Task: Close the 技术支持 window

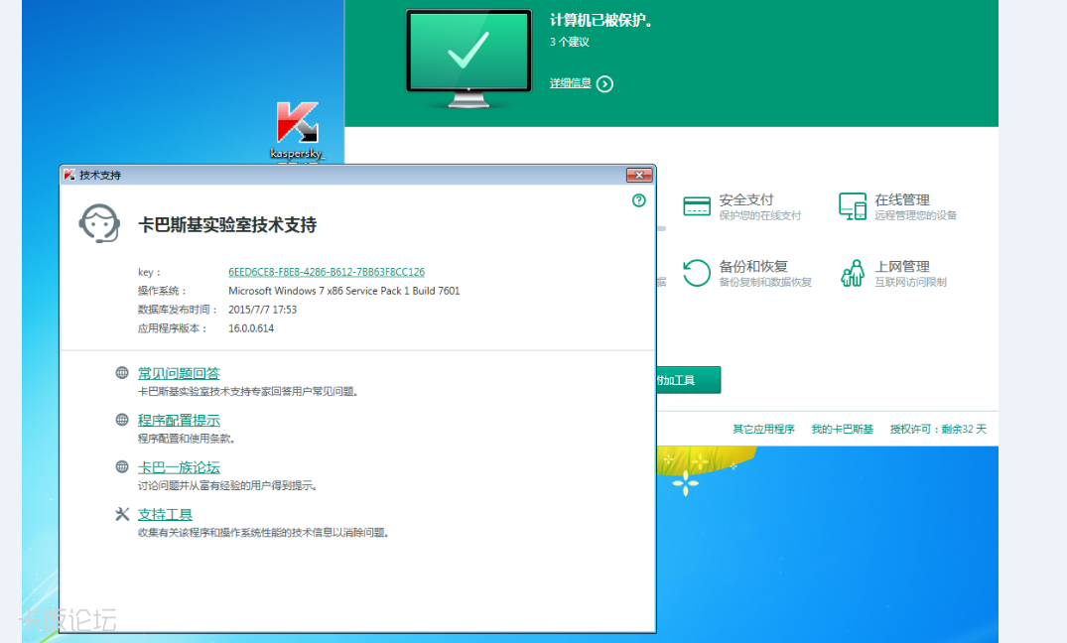Action: (x=639, y=175)
